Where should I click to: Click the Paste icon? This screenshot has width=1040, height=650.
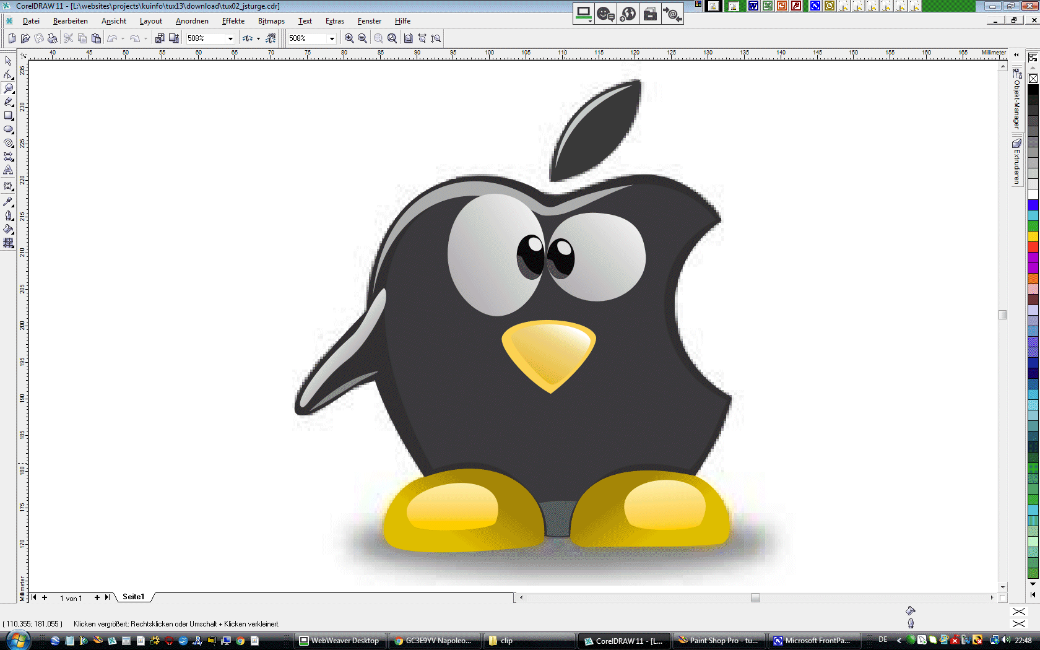click(96, 38)
